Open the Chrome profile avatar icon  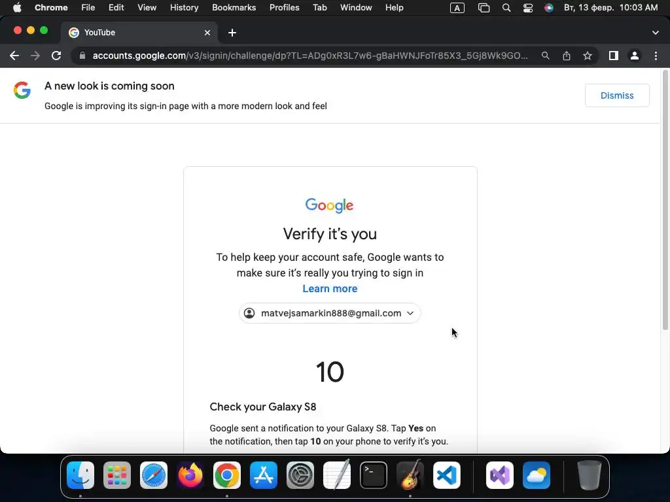click(x=635, y=56)
